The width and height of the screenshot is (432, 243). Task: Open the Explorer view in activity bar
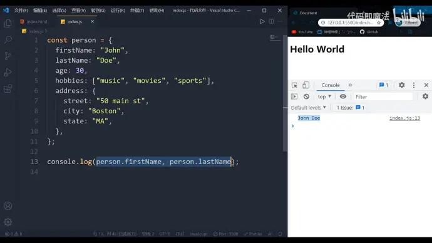[x=8, y=23]
